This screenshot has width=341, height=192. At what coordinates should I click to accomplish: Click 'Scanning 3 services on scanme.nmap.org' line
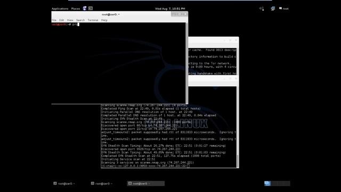pyautogui.click(x=148, y=163)
